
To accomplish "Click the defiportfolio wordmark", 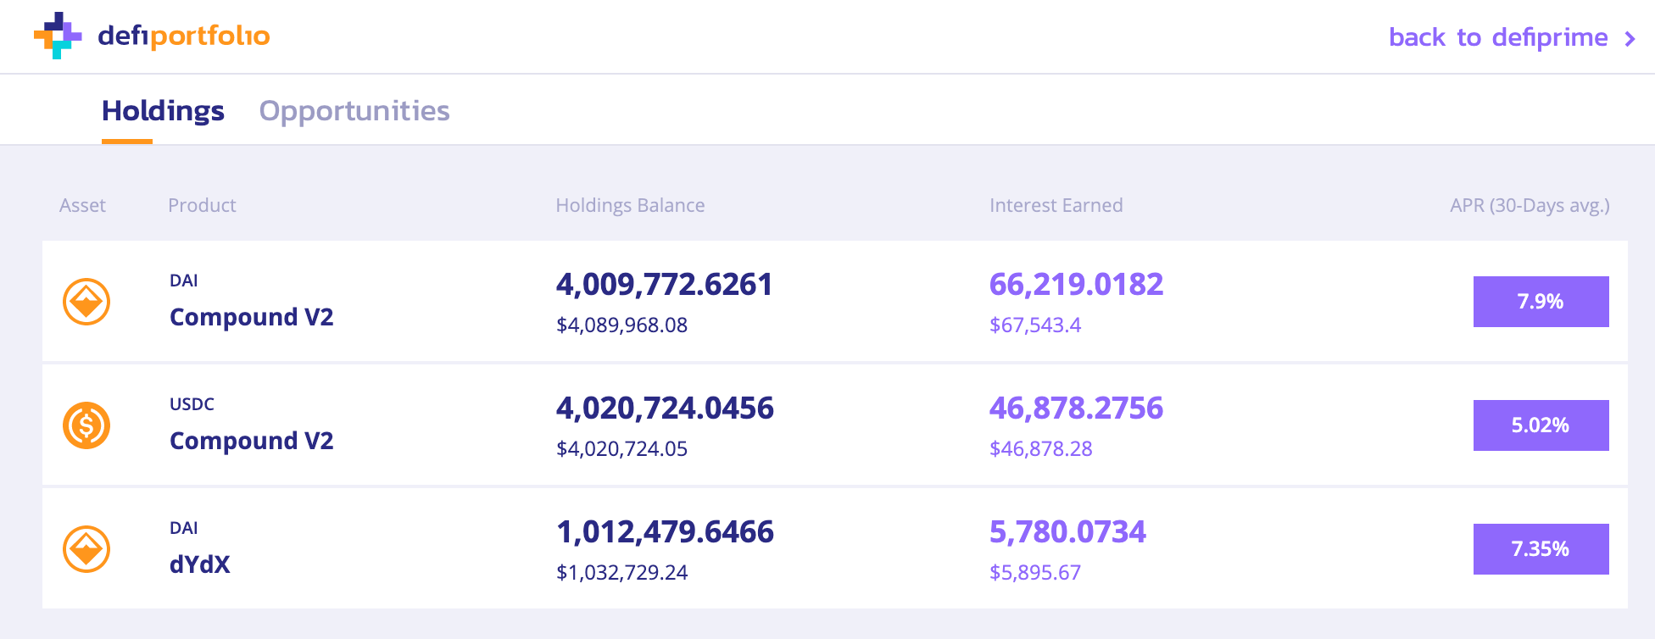I will [184, 36].
